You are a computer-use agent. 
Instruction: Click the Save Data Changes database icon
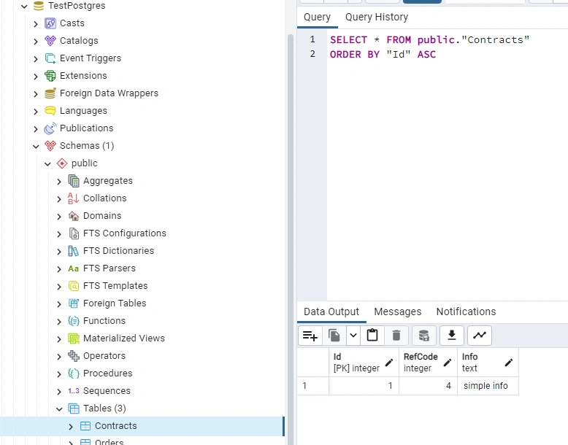[x=424, y=336]
